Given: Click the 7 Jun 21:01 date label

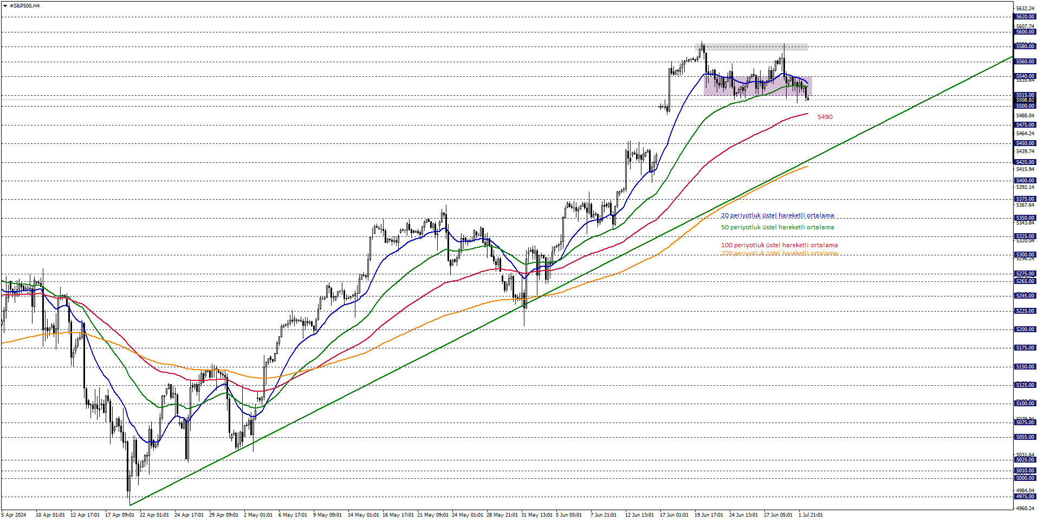Looking at the screenshot, I should [x=604, y=515].
